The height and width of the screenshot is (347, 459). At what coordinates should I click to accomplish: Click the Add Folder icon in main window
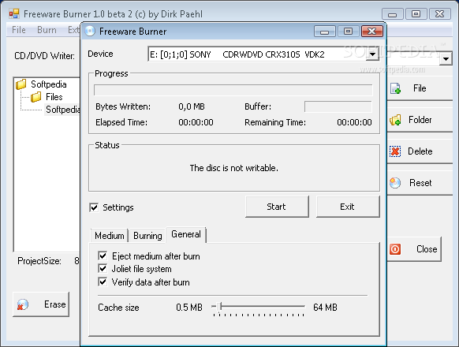(395, 120)
